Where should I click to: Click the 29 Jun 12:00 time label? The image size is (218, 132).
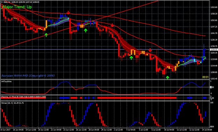click(x=106, y=130)
